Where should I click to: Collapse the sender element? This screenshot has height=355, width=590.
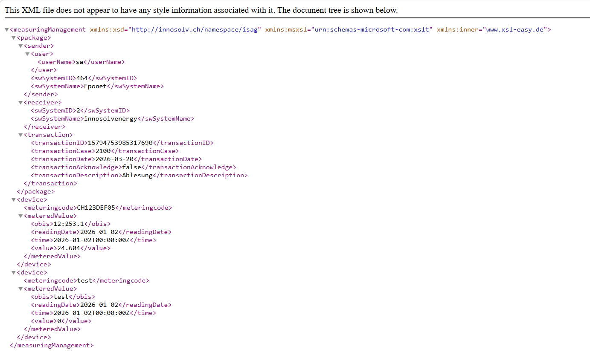20,46
